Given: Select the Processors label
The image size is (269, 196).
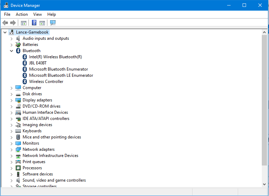Looking at the screenshot, I should click(32, 168).
